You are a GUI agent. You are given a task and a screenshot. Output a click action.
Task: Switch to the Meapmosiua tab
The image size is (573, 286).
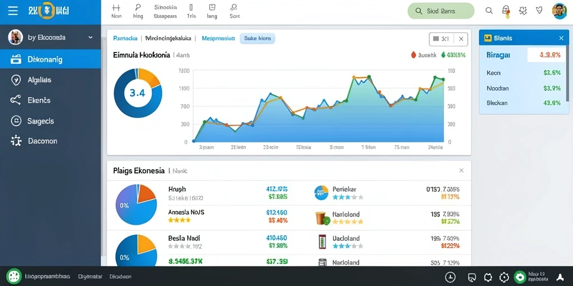pos(218,39)
